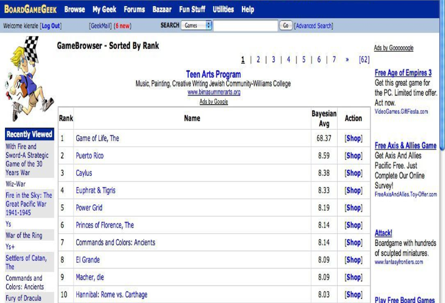The image size is (445, 303).
Task: Click Shop for Caylus
Action: point(354,173)
